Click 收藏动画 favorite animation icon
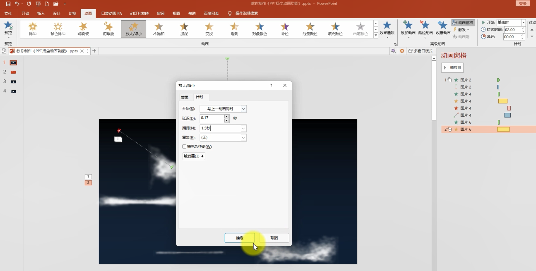 (443, 25)
